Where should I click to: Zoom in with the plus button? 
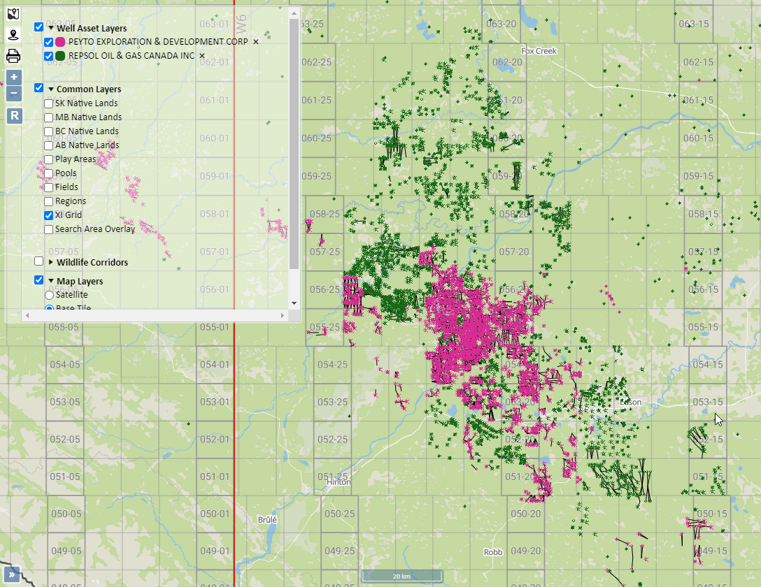tap(14, 77)
